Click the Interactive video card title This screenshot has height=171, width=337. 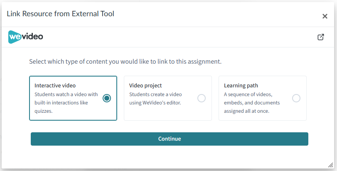point(55,85)
